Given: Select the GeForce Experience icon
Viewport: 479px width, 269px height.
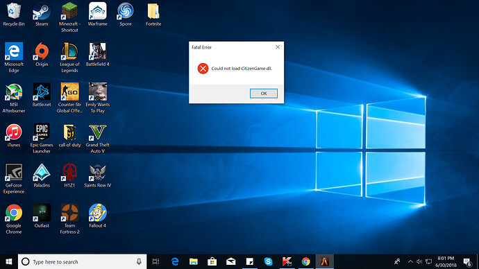Looking at the screenshot, I should (14, 179).
